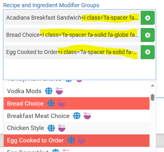Remove the Bread Choice selected tag
The image size is (164, 152).
click(x=148, y=35)
